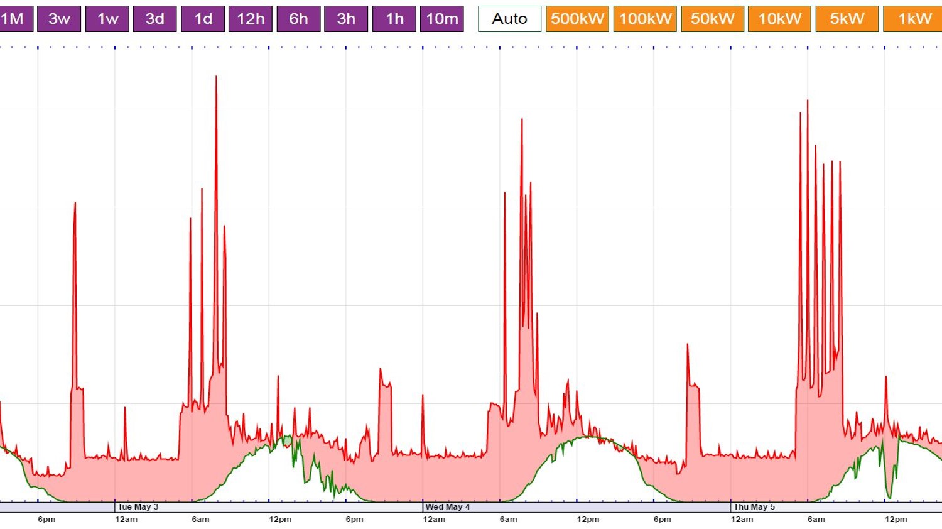Image resolution: width=942 pixels, height=529 pixels.
Task: Zoom the chart to 3h
Action: tap(346, 19)
